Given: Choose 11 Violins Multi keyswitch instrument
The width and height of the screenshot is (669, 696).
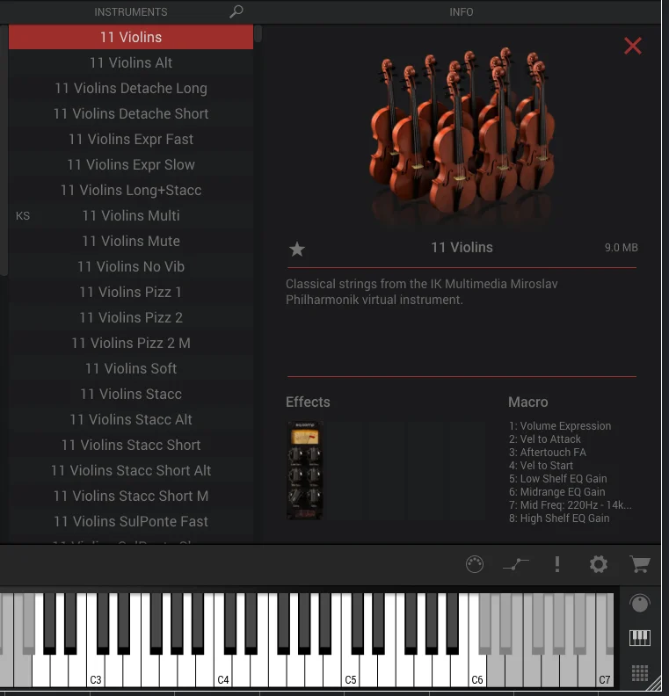Looking at the screenshot, I should point(131,215).
